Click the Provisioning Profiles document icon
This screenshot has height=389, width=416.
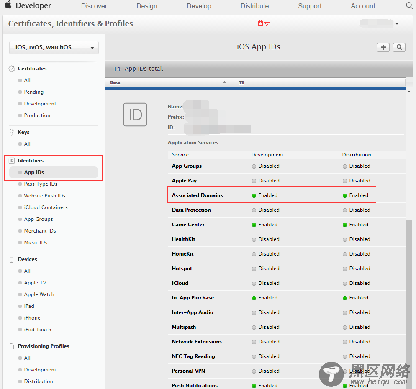(12, 346)
